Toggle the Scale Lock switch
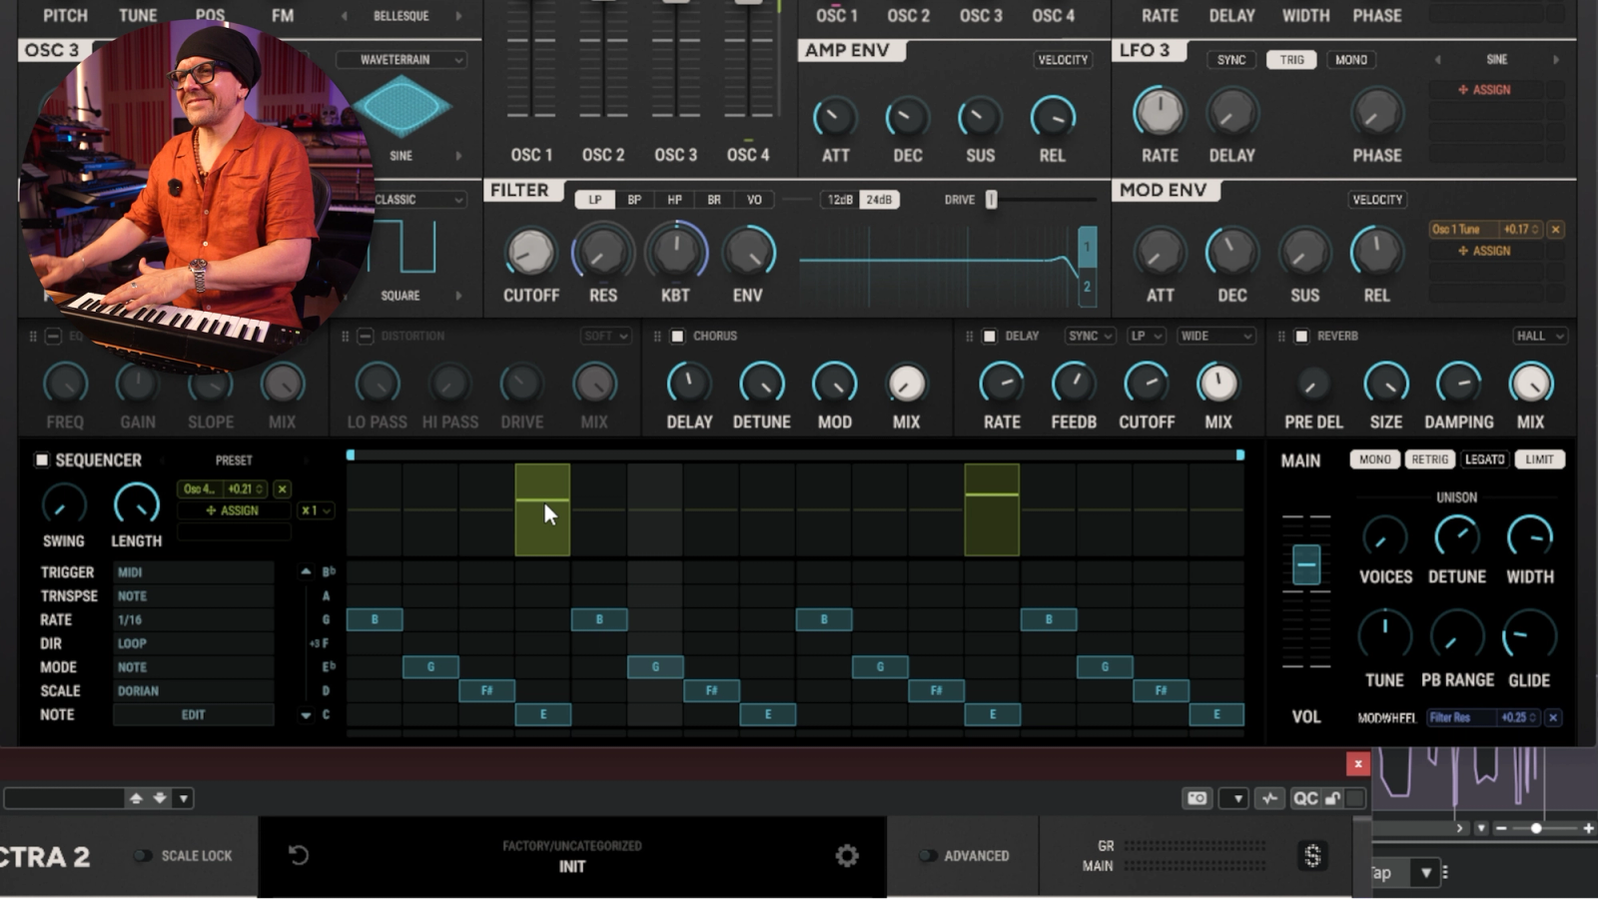Screen dimensions: 1598x899 coord(144,856)
